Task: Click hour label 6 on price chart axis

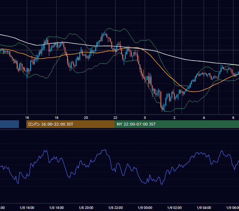Action: 233,118
